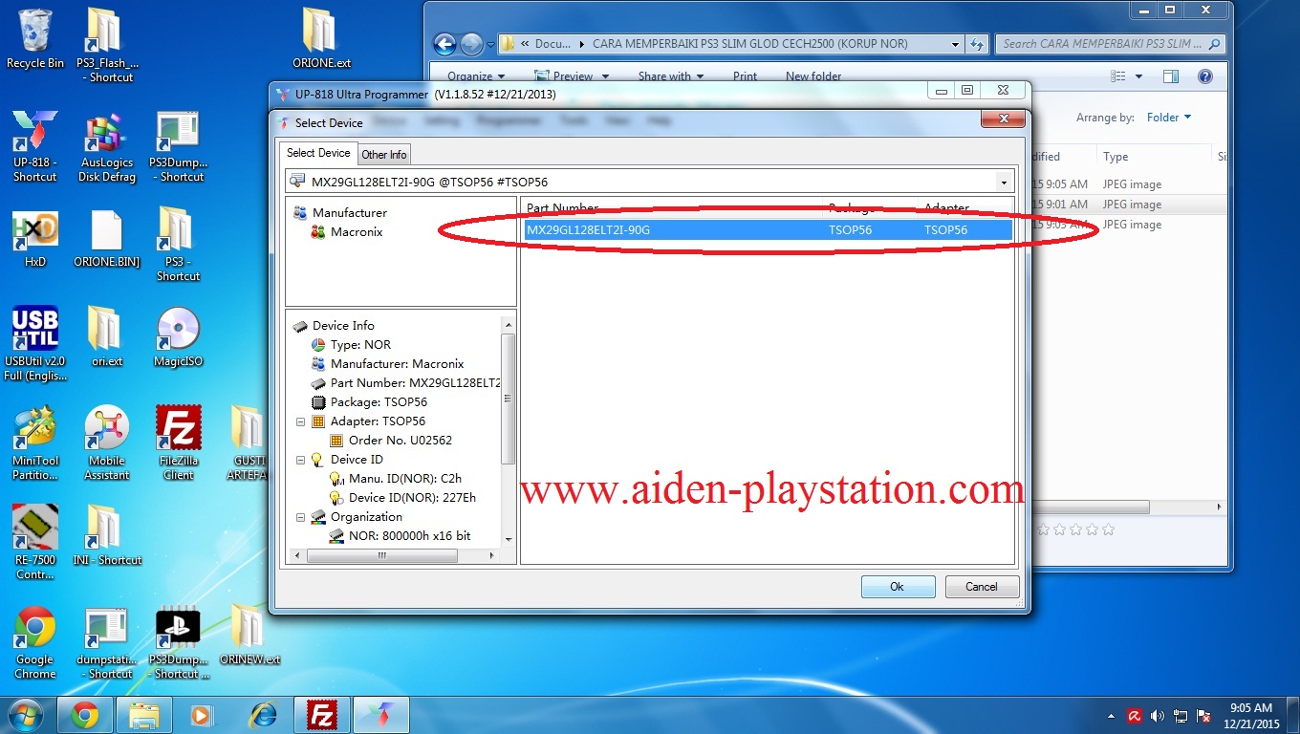Open PS3_Flash shortcut folder icon

(x=107, y=44)
